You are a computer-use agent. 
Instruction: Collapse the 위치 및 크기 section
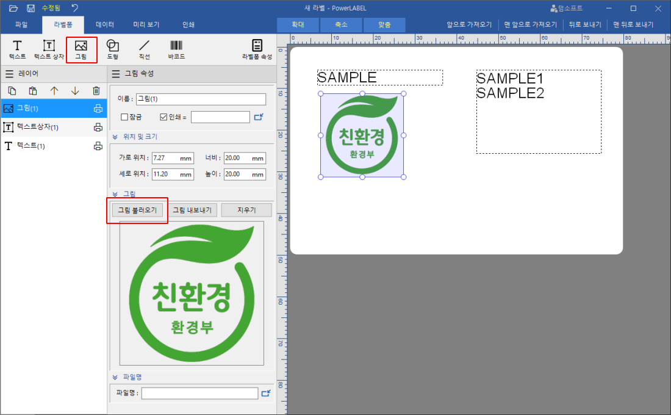[115, 137]
